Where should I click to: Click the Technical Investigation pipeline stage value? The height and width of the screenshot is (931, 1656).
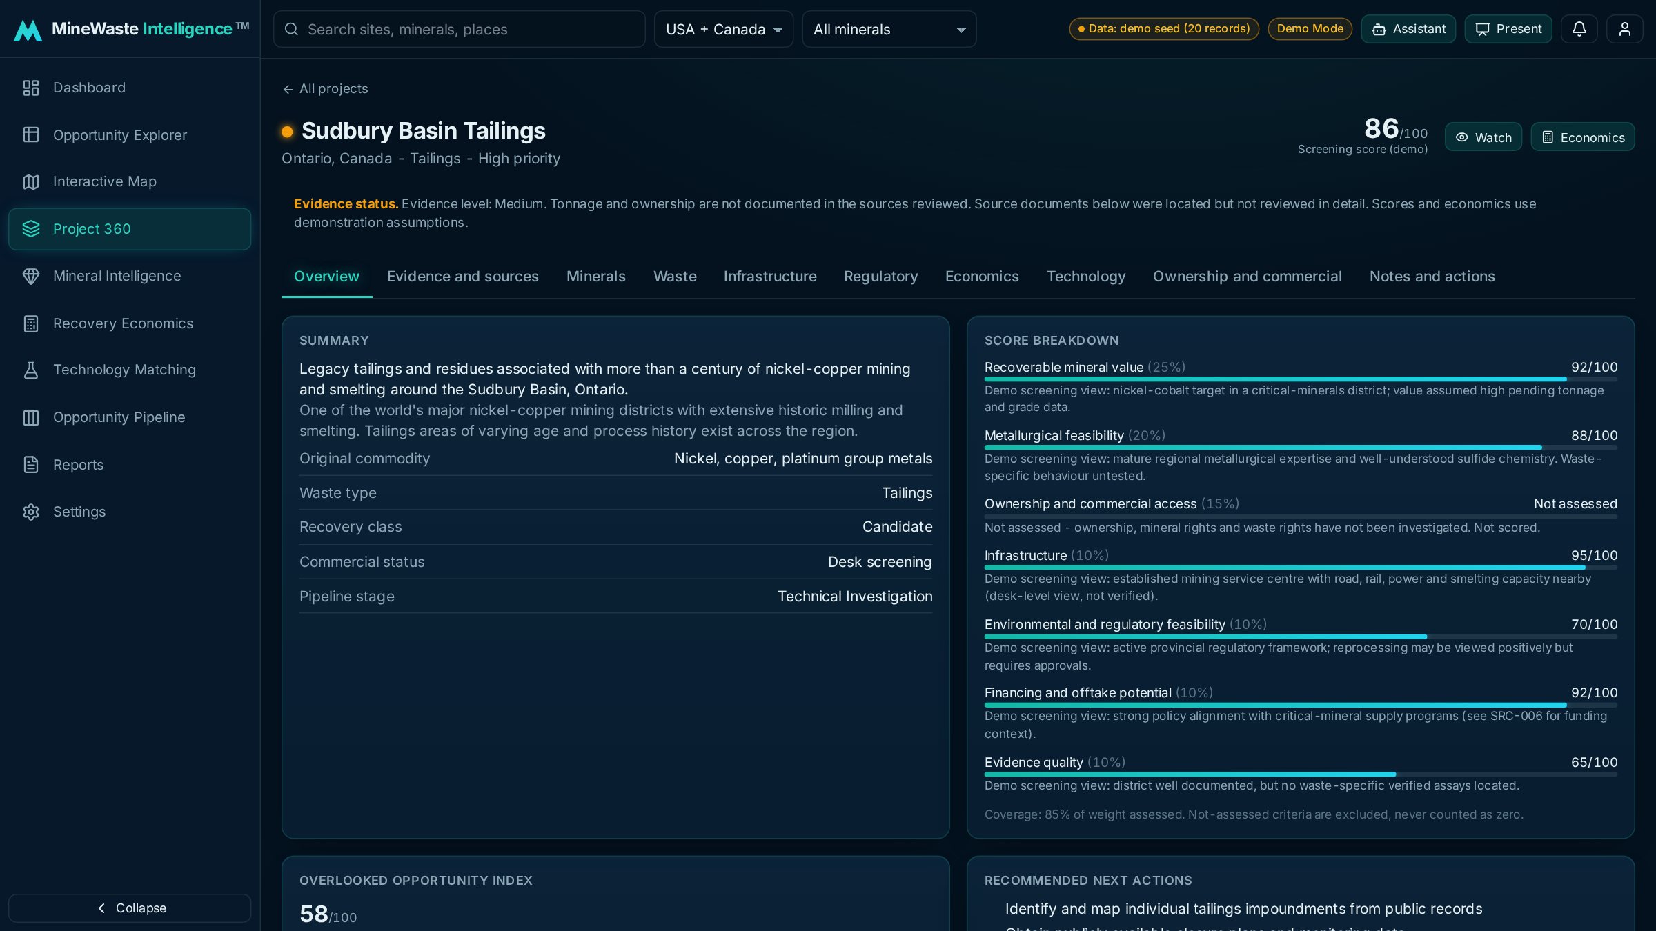click(x=855, y=596)
